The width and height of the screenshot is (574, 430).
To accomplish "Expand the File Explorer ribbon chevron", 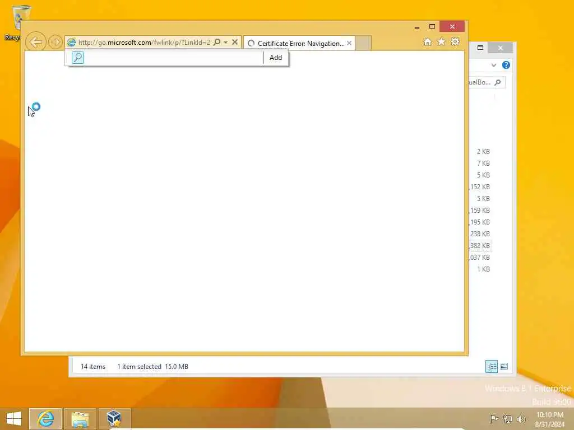I will point(494,65).
